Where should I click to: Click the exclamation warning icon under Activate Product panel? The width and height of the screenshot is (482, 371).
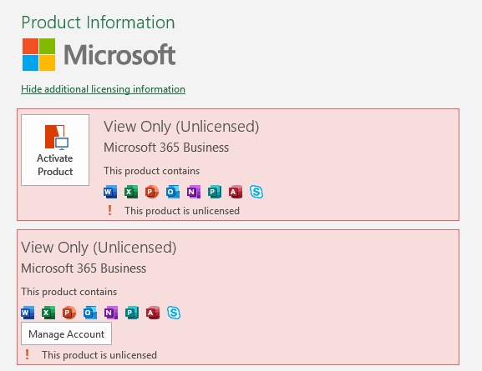pyautogui.click(x=109, y=210)
